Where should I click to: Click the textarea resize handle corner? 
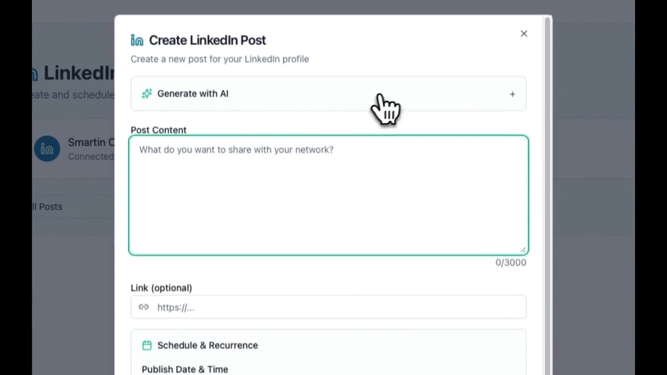523,250
